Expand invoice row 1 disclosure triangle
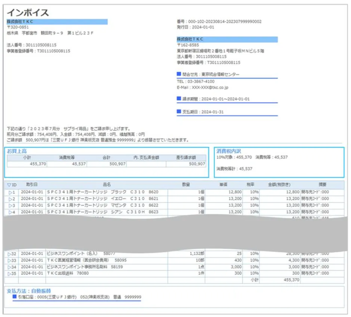Image resolution: width=351 pixels, height=317 pixels. [11, 192]
